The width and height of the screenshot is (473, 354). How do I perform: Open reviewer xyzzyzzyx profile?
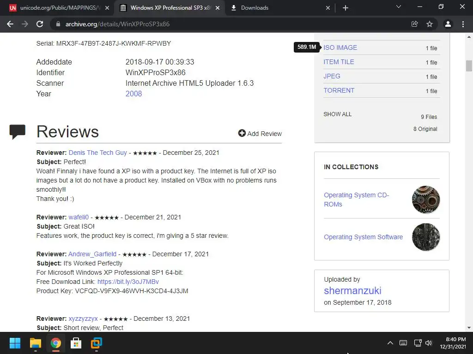click(x=83, y=319)
